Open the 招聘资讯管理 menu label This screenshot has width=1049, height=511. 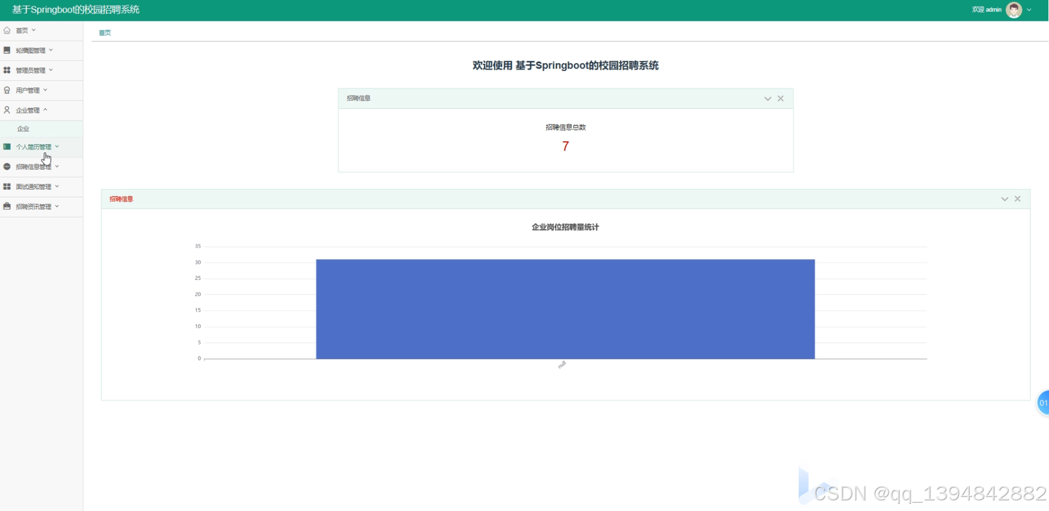coord(34,207)
